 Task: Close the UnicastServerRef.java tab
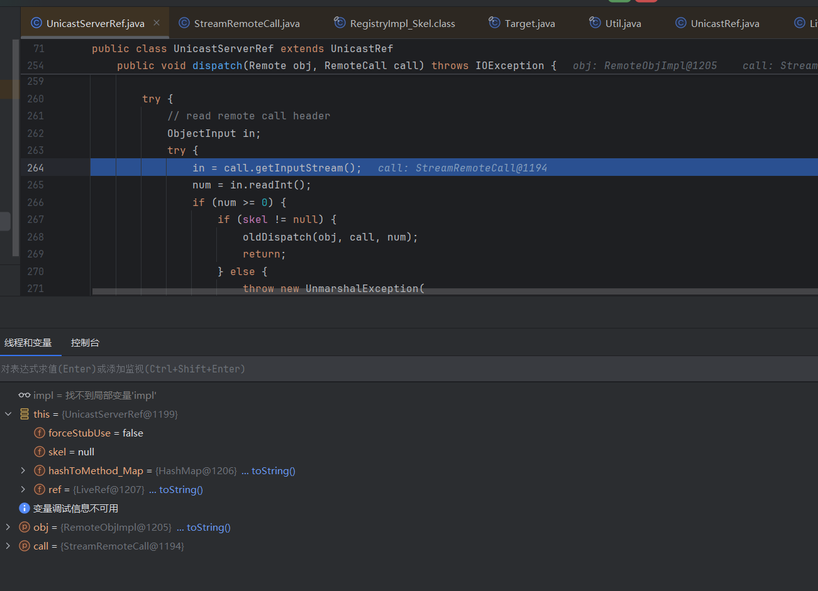[157, 23]
